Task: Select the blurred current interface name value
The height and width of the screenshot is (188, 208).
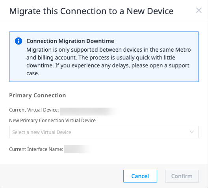Action: coord(78,149)
